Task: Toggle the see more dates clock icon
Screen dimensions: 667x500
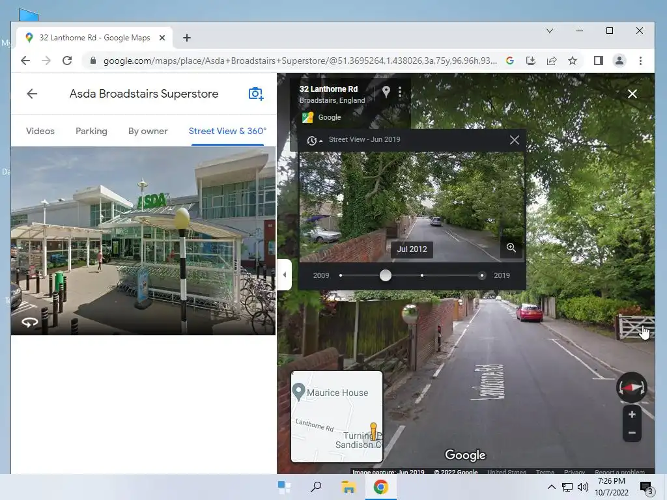Action: point(314,141)
